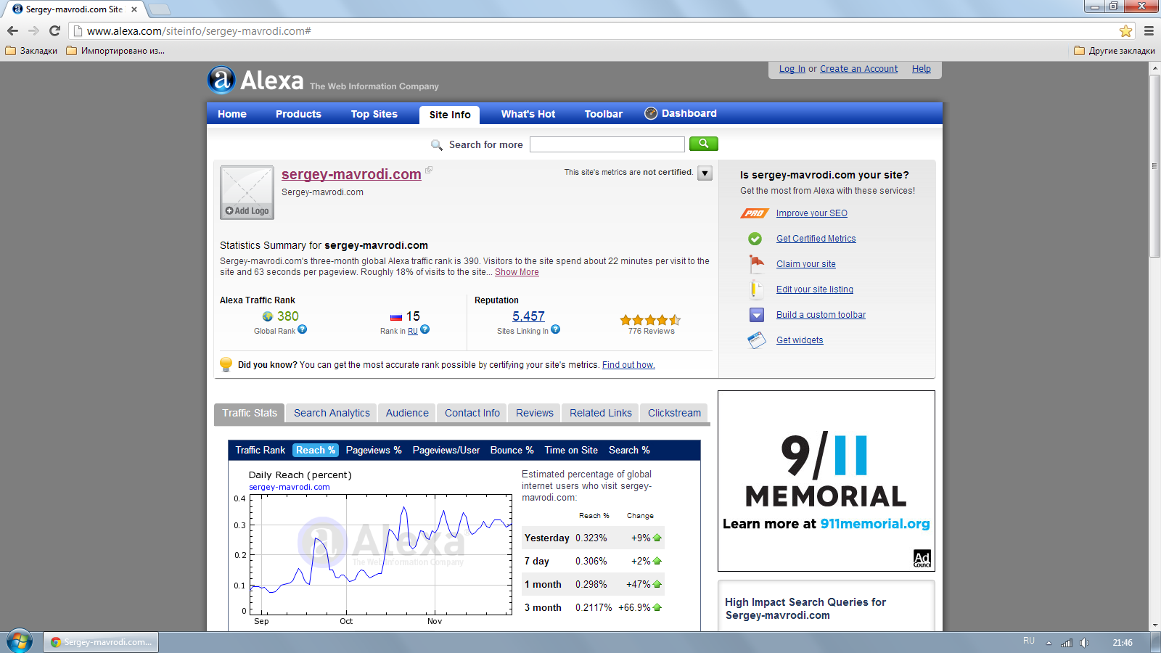The width and height of the screenshot is (1161, 653).
Task: Click the Show More link
Action: (517, 272)
